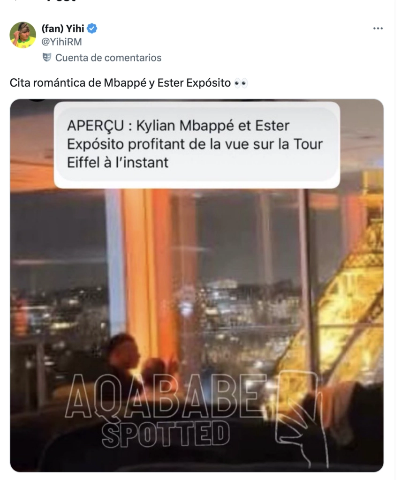Open the attached photo in full view

pyautogui.click(x=197, y=285)
